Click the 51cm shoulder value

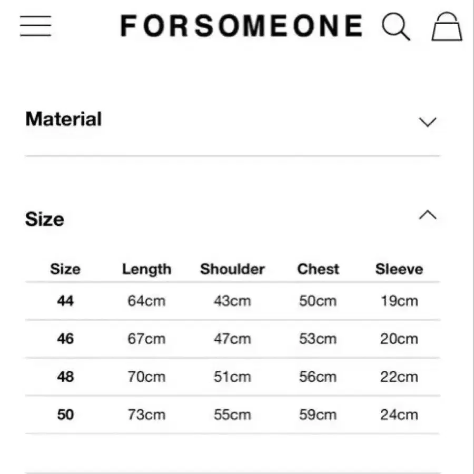coord(232,377)
